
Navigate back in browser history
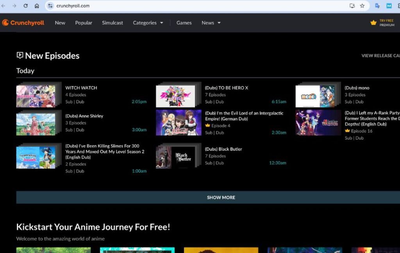click(x=4, y=6)
